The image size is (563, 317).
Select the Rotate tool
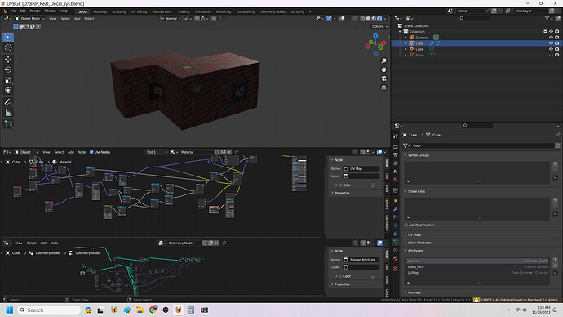8,69
